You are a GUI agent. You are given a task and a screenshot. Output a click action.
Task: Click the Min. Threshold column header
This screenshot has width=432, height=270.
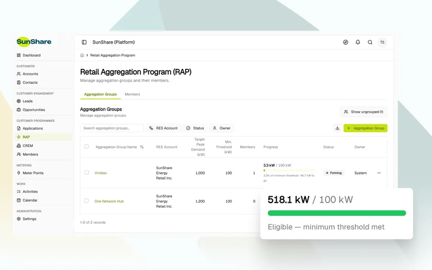coord(224,147)
